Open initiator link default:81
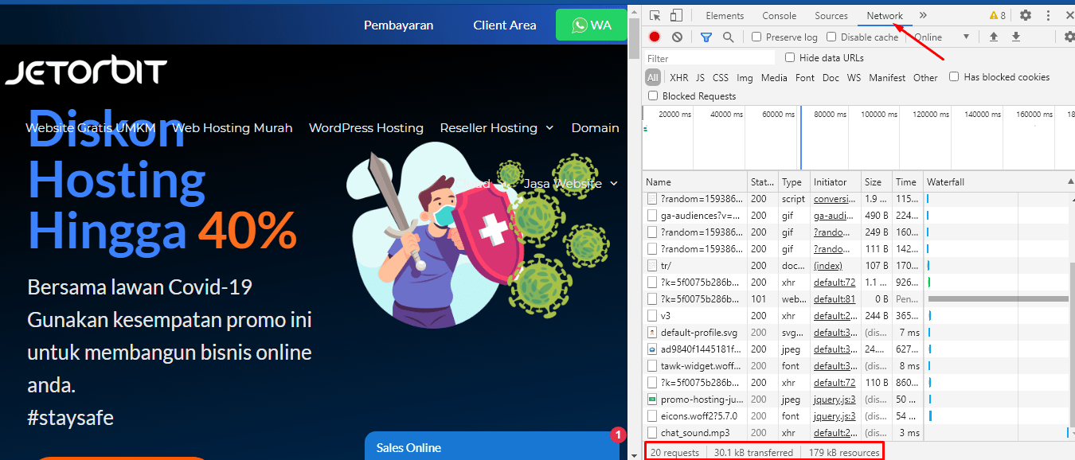This screenshot has height=460, width=1075. click(x=834, y=298)
